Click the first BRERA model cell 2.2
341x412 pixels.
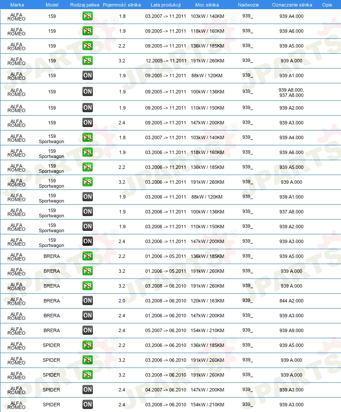pos(52,256)
